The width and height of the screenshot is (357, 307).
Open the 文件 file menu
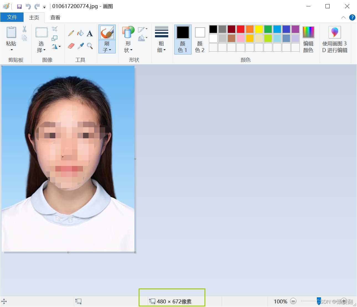12,17
